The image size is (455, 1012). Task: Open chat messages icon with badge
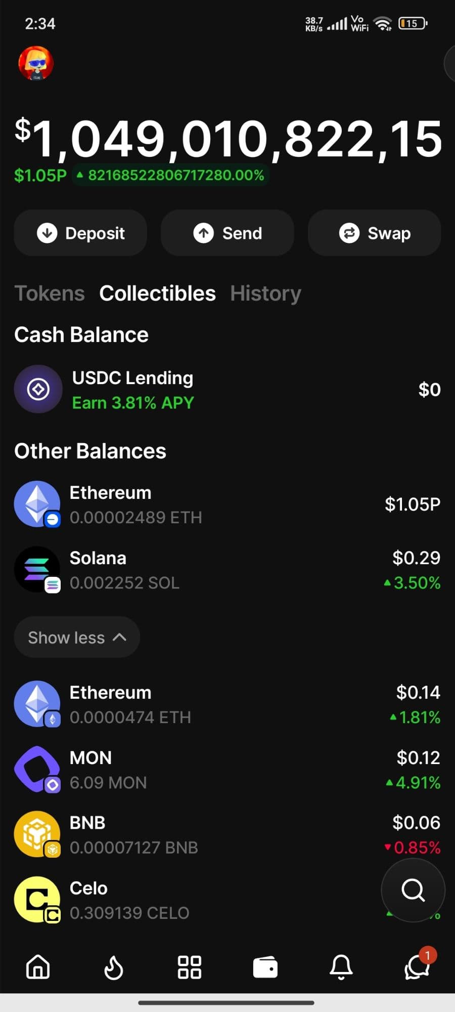tap(417, 967)
